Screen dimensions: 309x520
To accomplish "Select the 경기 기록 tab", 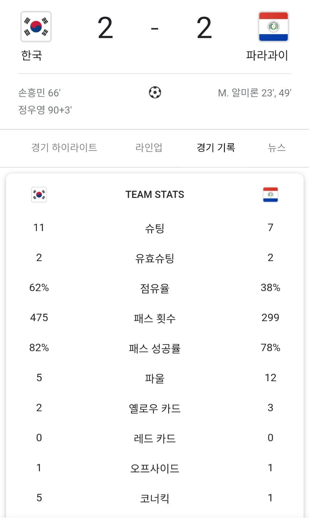I will click(216, 147).
